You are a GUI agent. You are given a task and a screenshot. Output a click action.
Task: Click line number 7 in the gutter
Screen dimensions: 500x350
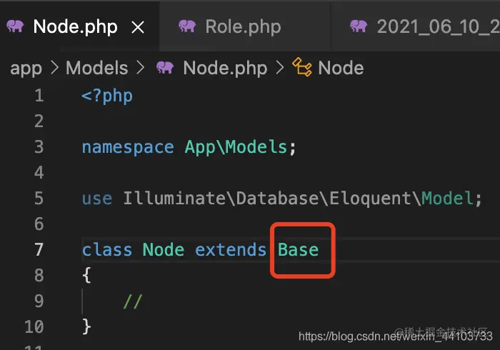pos(39,249)
